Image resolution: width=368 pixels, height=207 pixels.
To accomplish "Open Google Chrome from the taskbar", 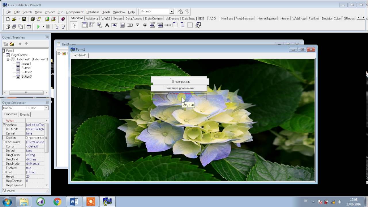I will pos(57,202).
